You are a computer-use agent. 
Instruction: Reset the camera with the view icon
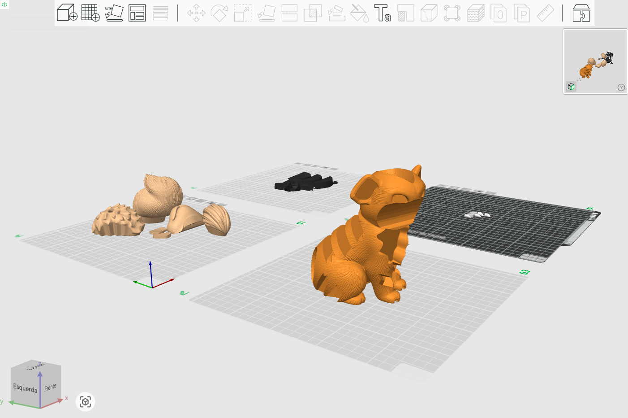click(x=85, y=401)
